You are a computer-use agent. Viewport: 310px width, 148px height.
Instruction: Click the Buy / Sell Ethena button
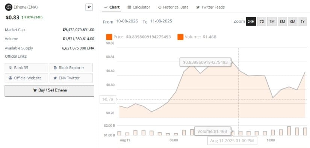(x=50, y=91)
